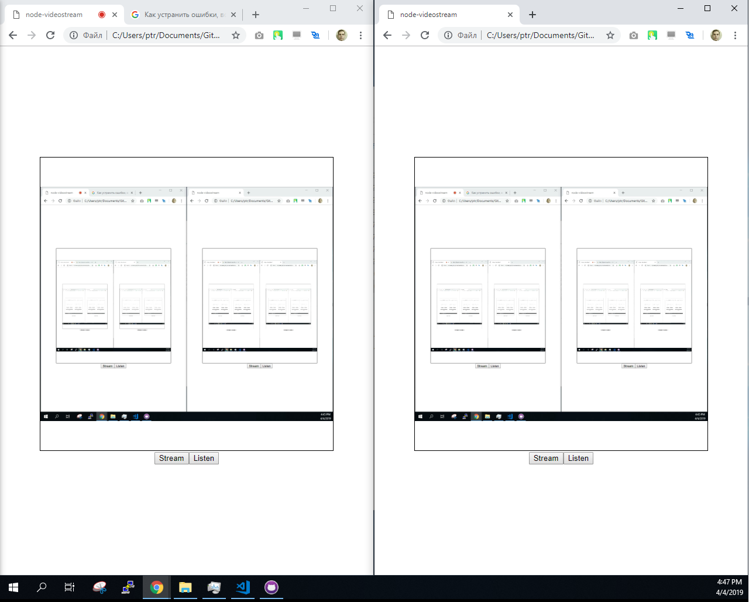Open Chrome menu in the right window
This screenshot has height=602, width=749.
[735, 35]
